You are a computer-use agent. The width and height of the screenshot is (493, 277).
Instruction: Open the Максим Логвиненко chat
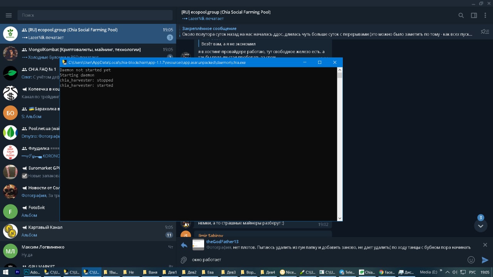pos(88,251)
